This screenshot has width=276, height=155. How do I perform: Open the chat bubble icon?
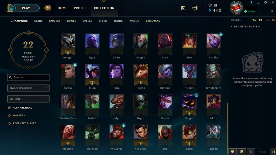233,152
